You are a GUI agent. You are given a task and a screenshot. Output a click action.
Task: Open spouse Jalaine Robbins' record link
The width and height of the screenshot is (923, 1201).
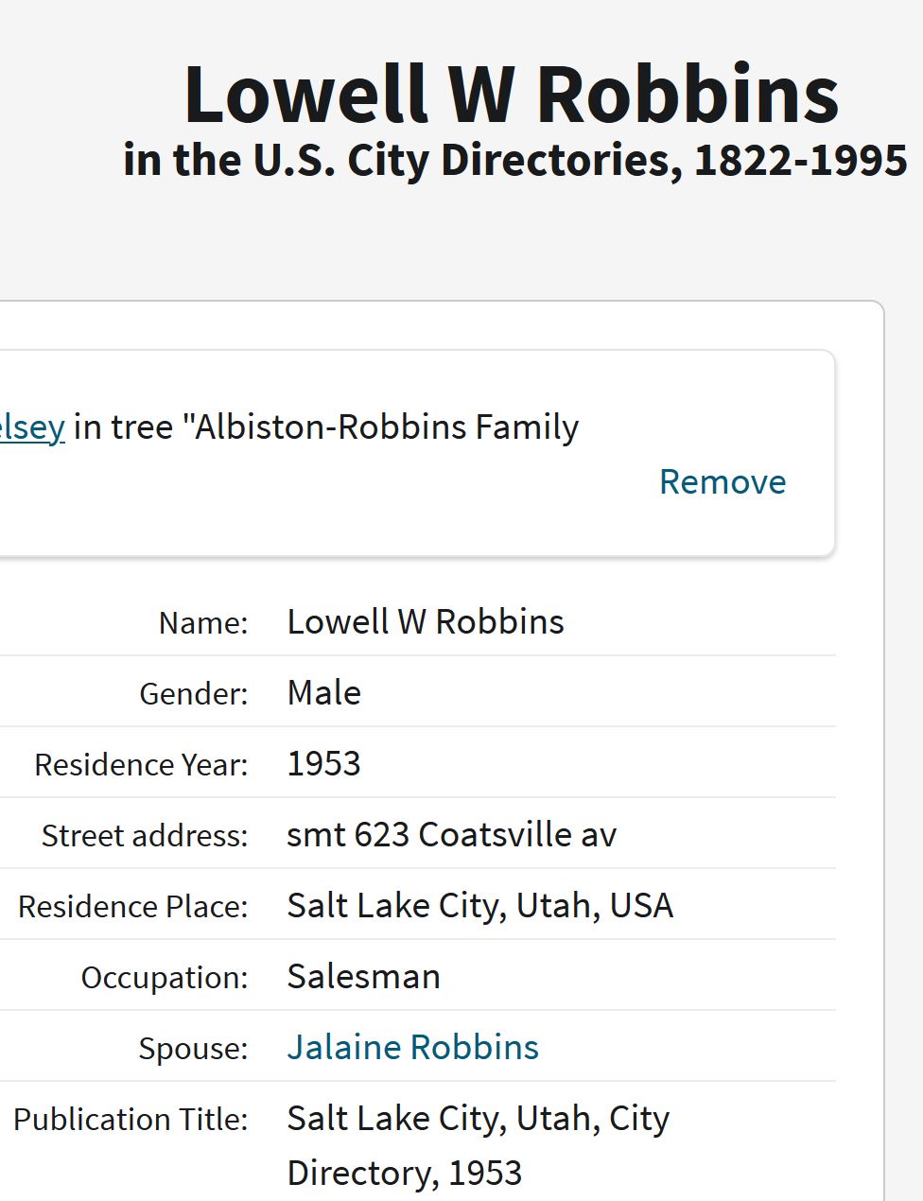coord(412,1047)
